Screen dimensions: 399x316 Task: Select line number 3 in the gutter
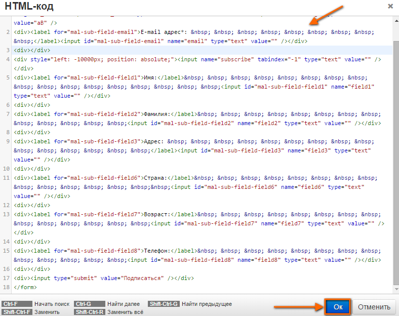8,50
